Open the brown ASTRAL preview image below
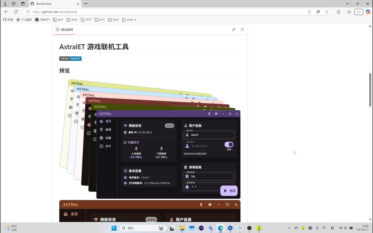The width and height of the screenshot is (373, 233). [x=150, y=211]
